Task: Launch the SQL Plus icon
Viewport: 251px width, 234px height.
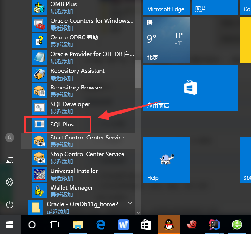Action: pos(39,124)
